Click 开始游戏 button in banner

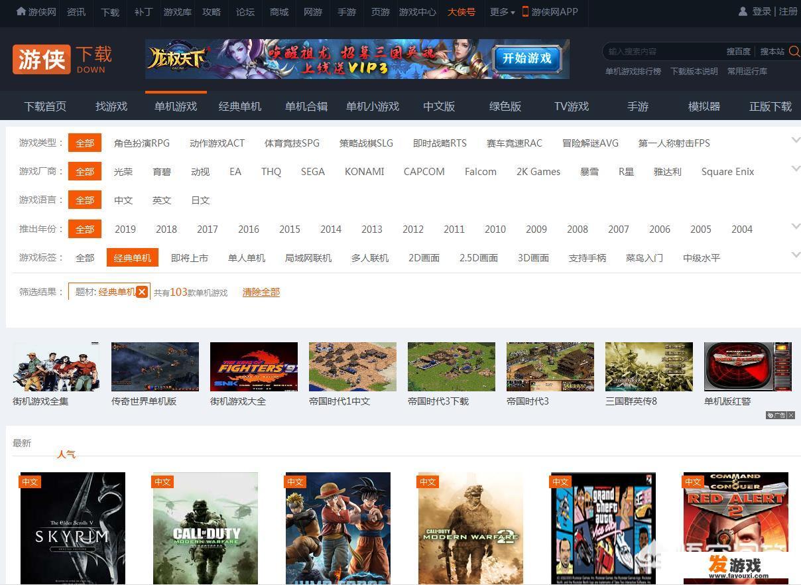pyautogui.click(x=527, y=58)
